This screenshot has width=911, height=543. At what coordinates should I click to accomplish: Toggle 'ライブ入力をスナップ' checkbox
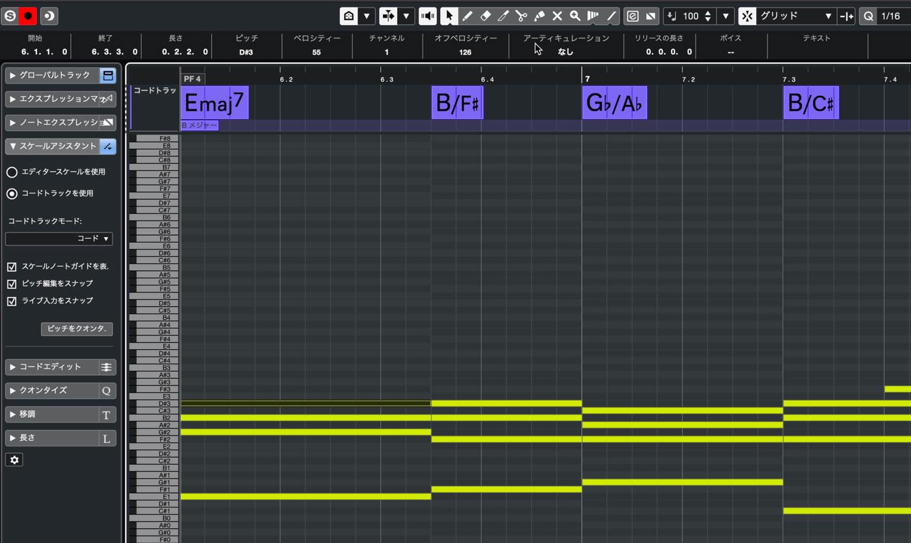(12, 301)
